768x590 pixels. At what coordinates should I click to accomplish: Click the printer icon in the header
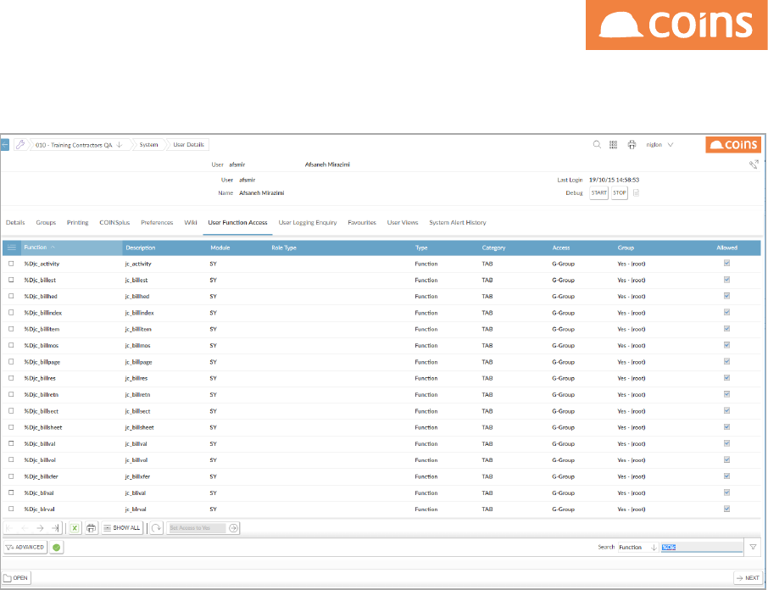(x=632, y=144)
